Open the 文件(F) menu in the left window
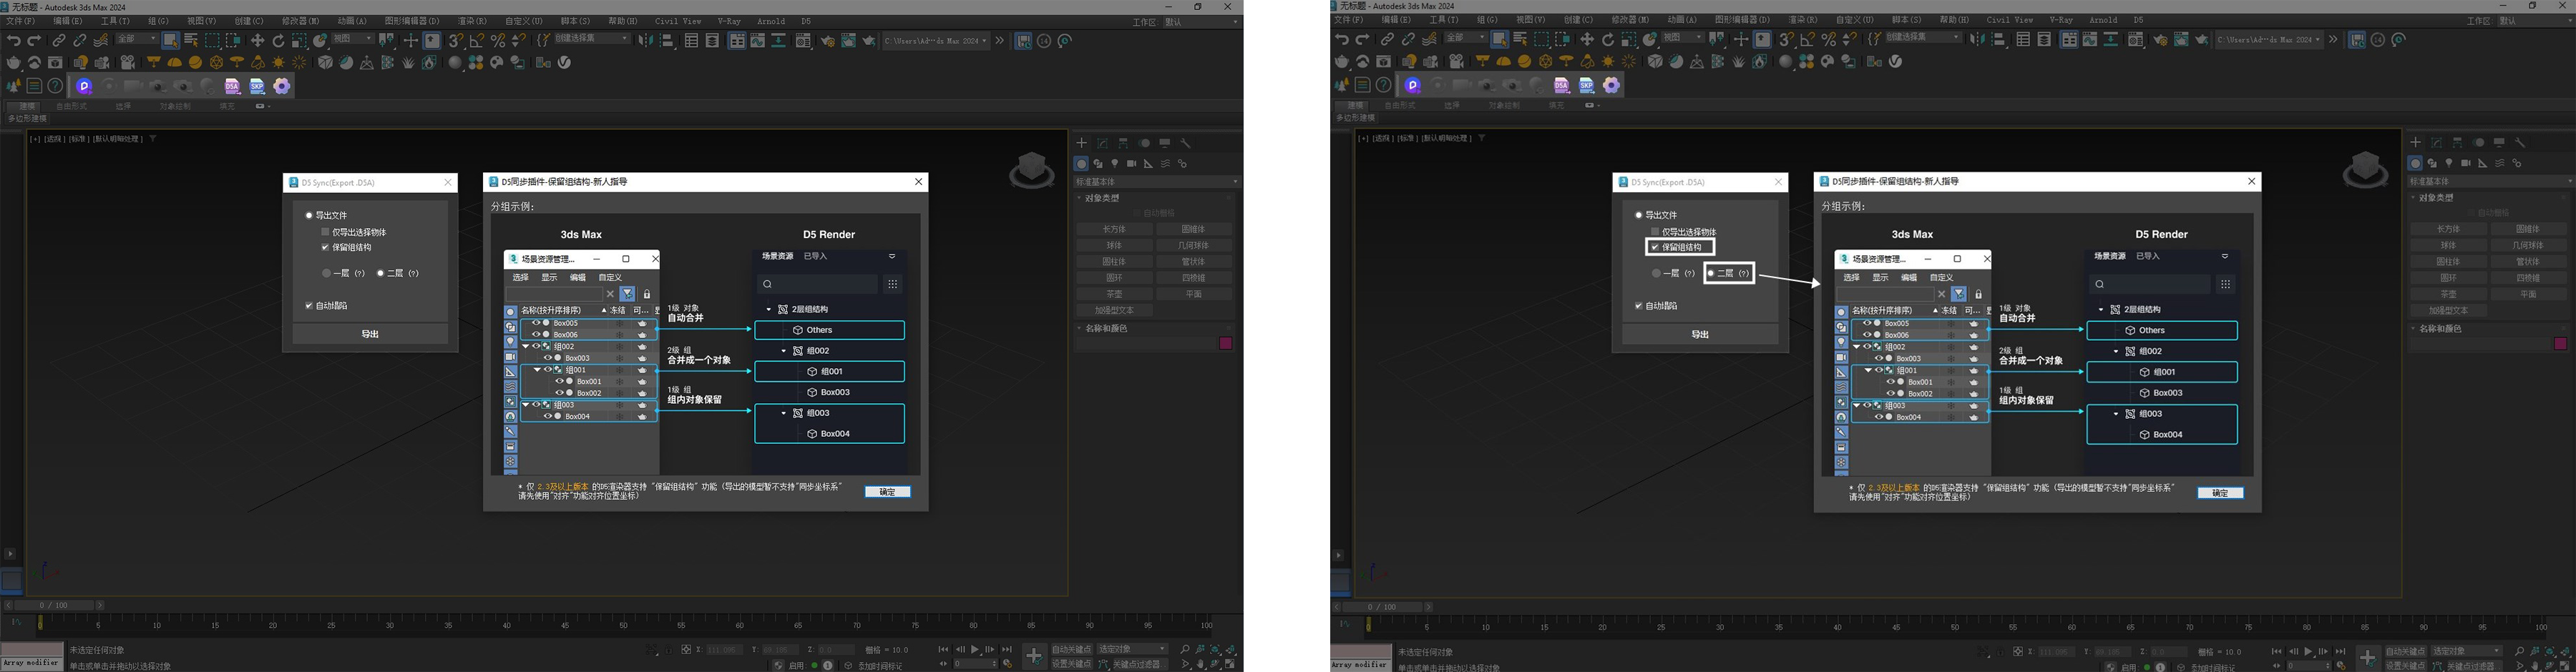 tap(20, 21)
